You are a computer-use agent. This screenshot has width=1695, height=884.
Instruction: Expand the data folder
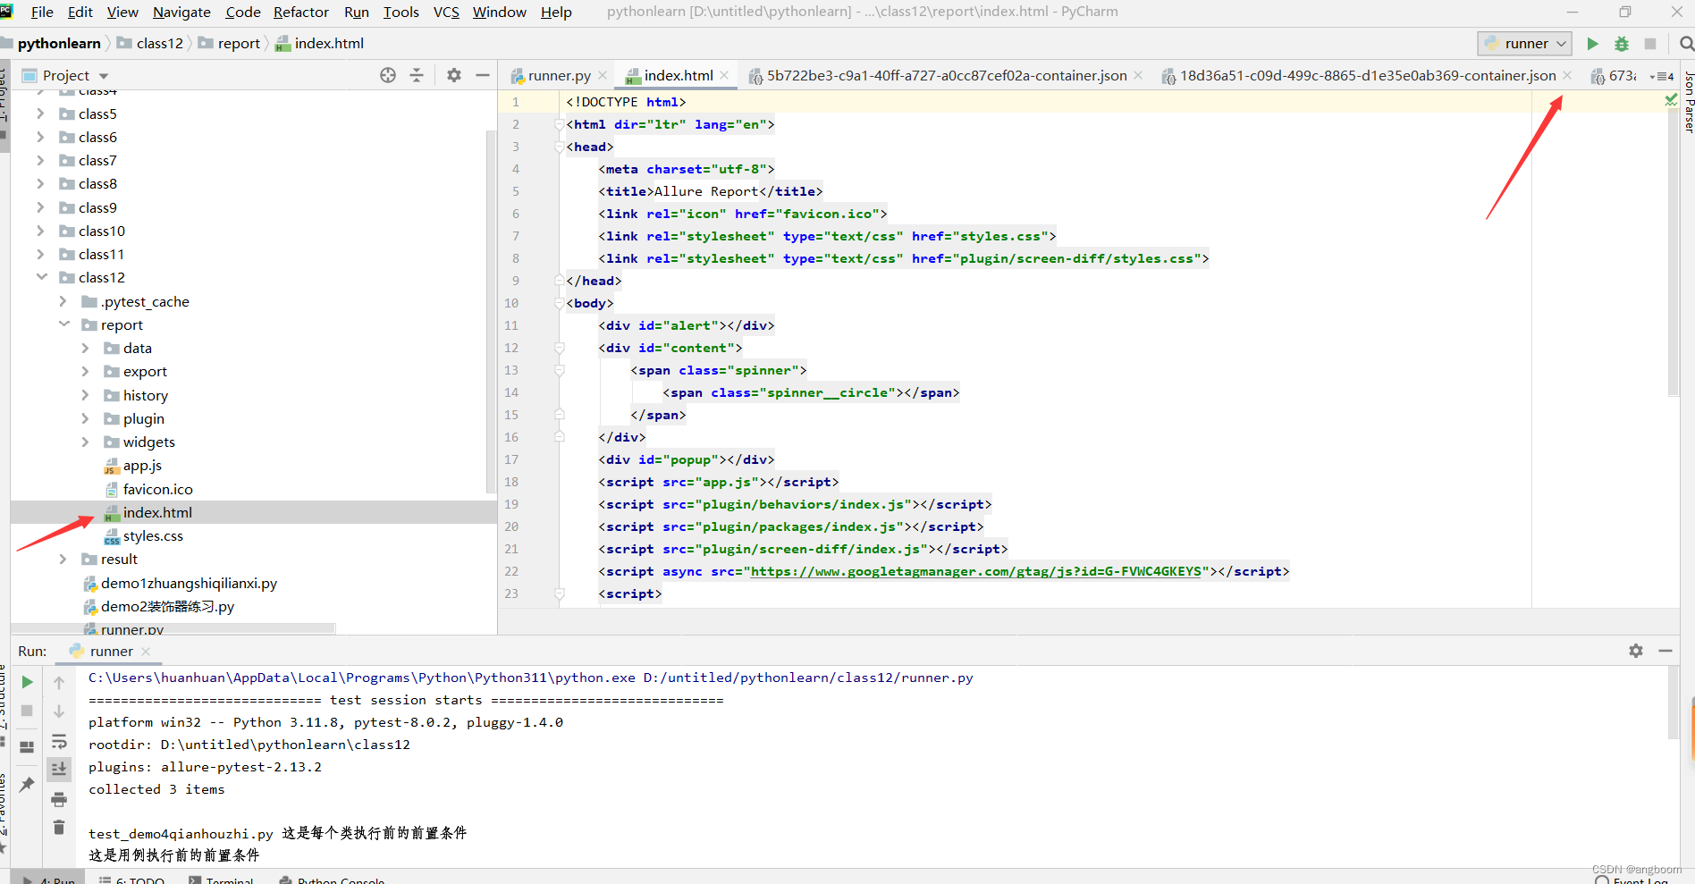tap(85, 348)
